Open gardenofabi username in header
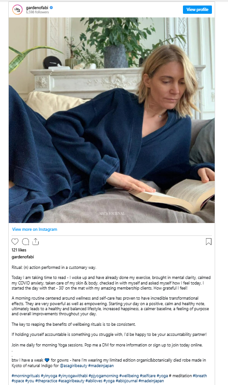 click(37, 8)
